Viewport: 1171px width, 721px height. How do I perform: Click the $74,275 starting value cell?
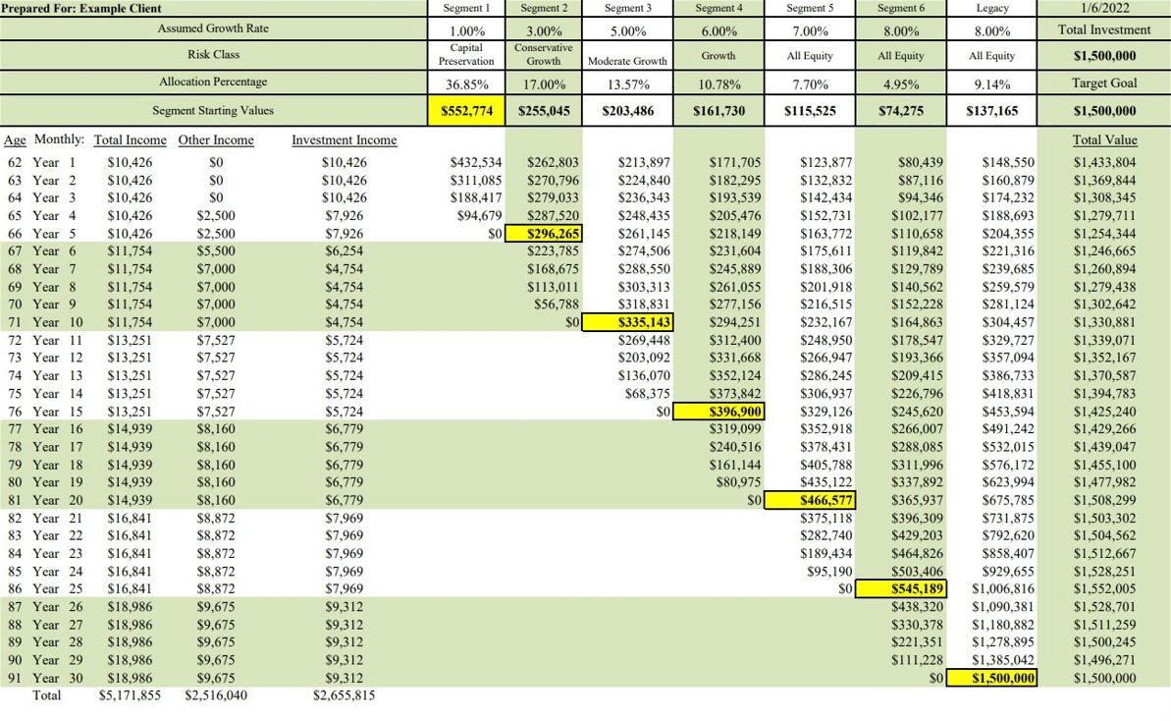tap(901, 111)
